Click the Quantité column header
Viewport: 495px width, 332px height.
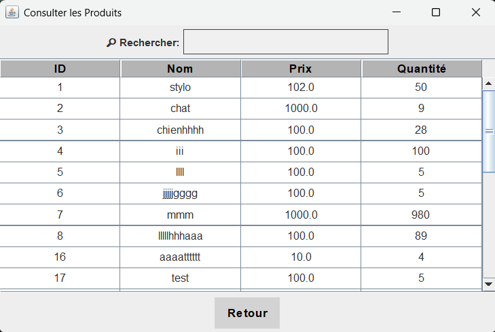click(x=421, y=69)
